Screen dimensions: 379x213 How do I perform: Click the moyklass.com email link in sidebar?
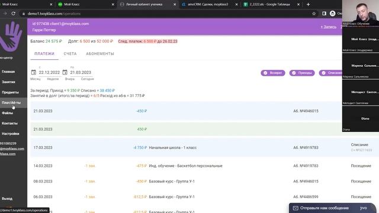[12, 149]
